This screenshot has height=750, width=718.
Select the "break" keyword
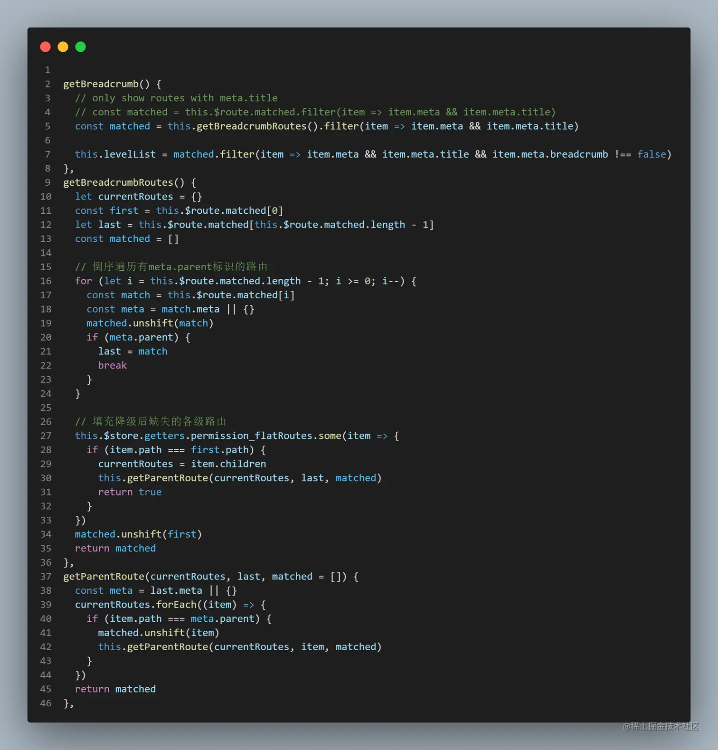pos(113,365)
